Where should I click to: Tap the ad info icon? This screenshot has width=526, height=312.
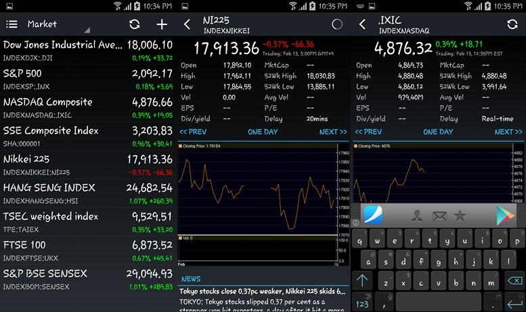click(355, 223)
